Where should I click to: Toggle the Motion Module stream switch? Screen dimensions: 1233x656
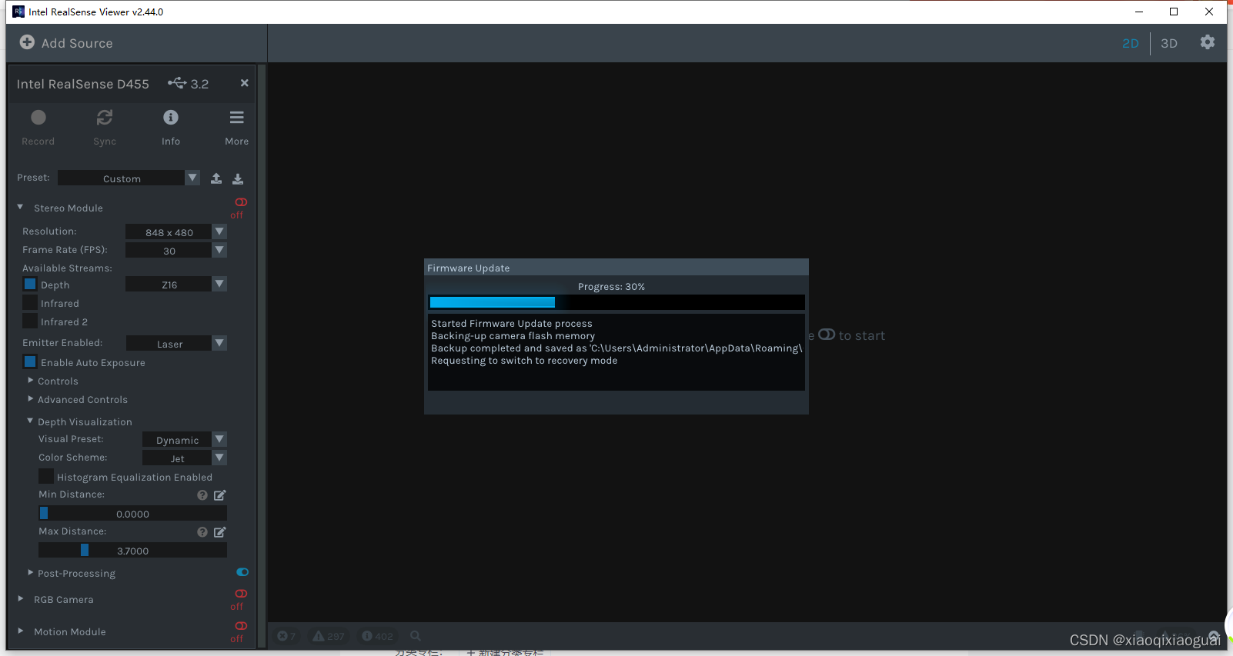click(x=241, y=626)
